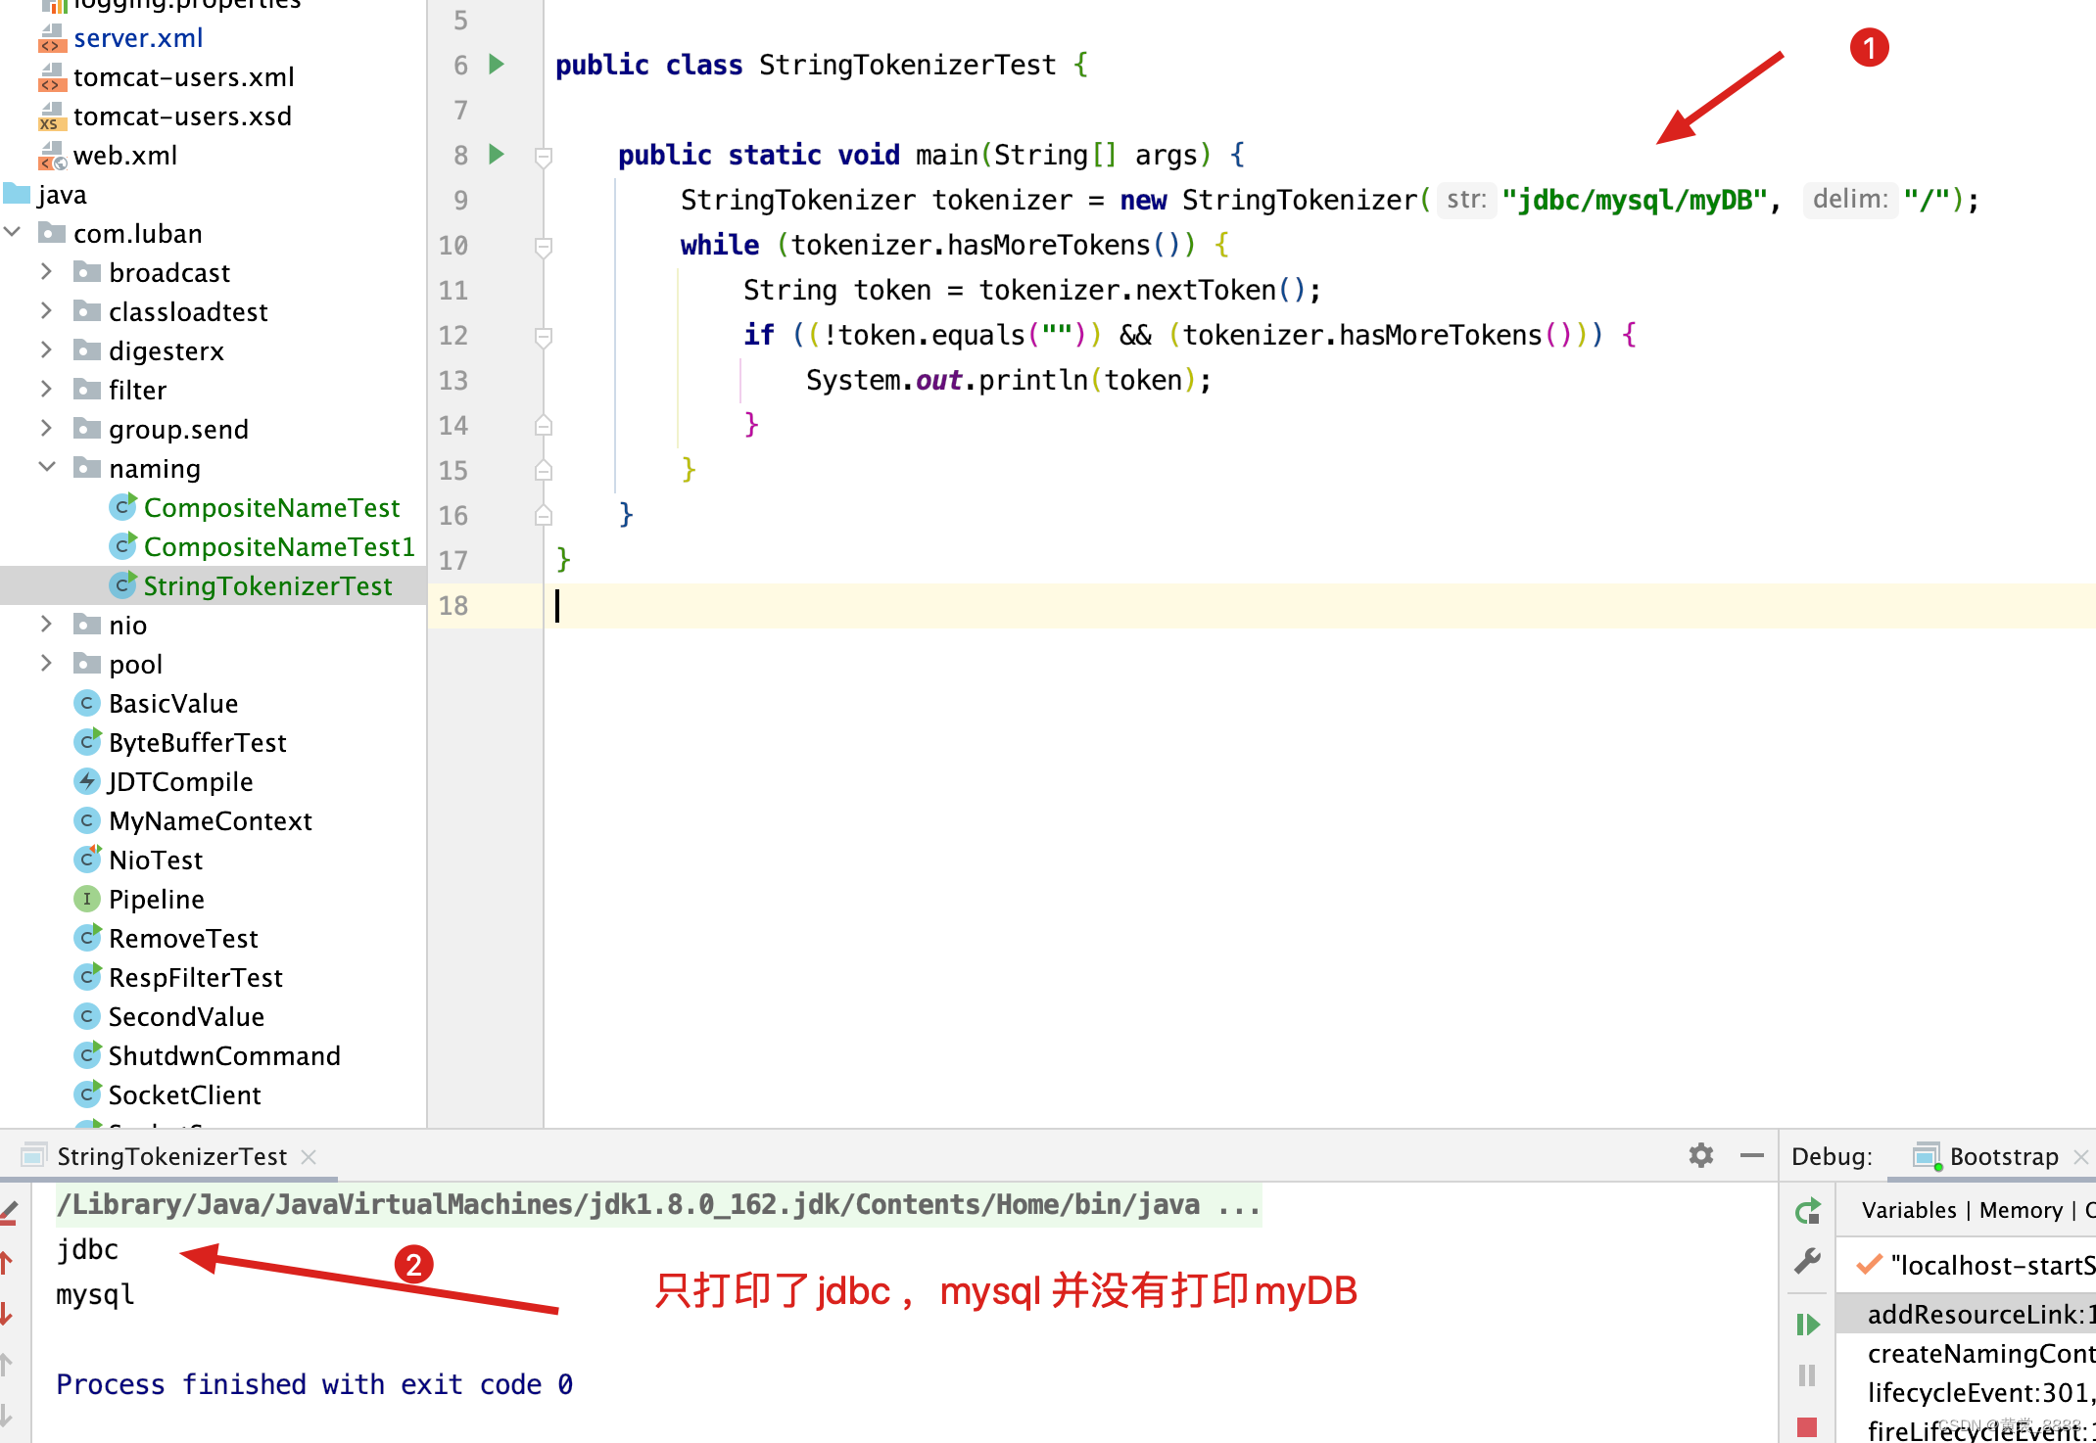The width and height of the screenshot is (2096, 1443).
Task: Collapse the com.luban package
Action: 13,232
